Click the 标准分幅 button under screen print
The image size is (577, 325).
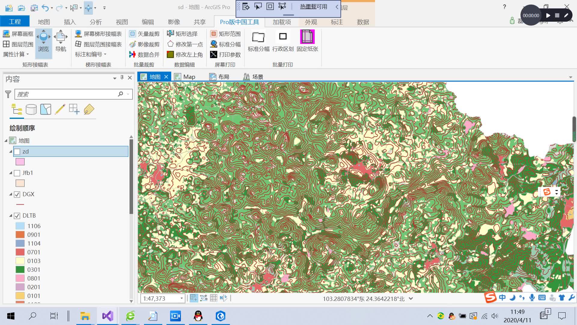[x=225, y=44]
